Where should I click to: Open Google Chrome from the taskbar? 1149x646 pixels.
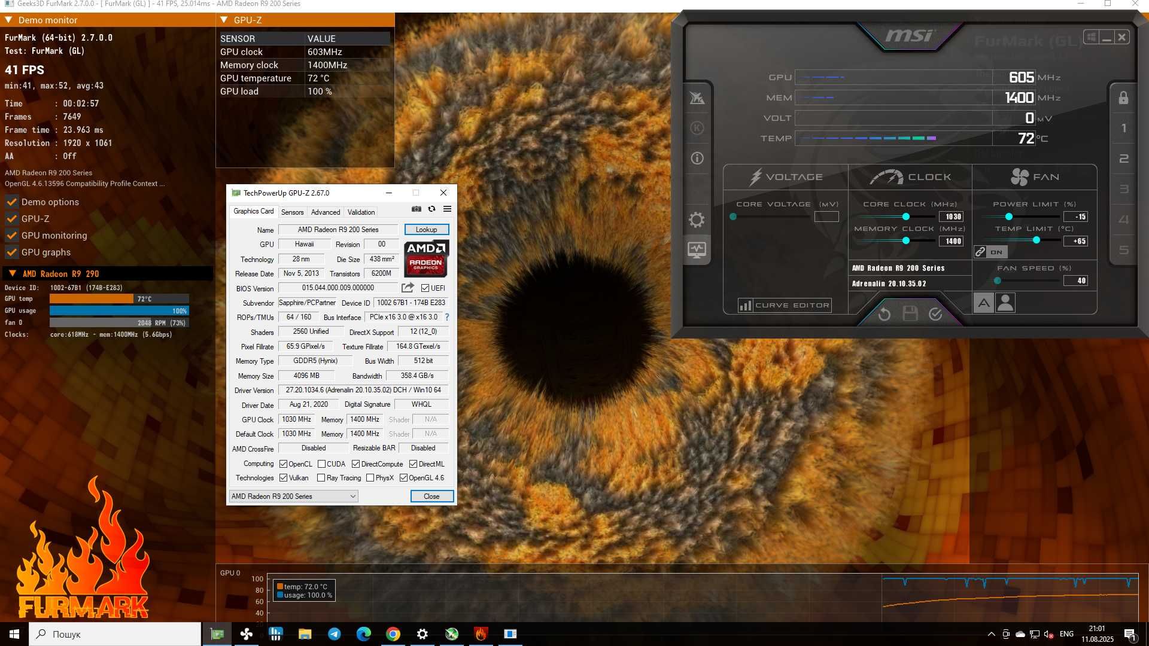point(393,634)
